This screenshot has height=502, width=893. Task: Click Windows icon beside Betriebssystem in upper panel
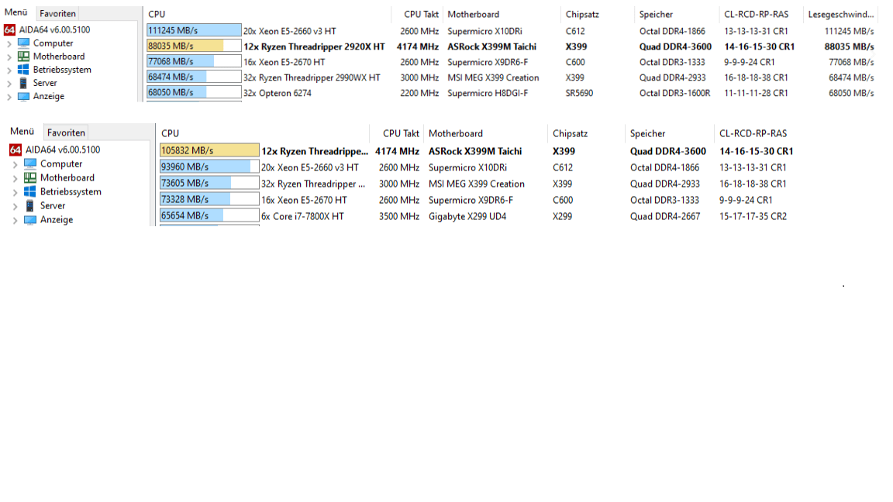[23, 70]
